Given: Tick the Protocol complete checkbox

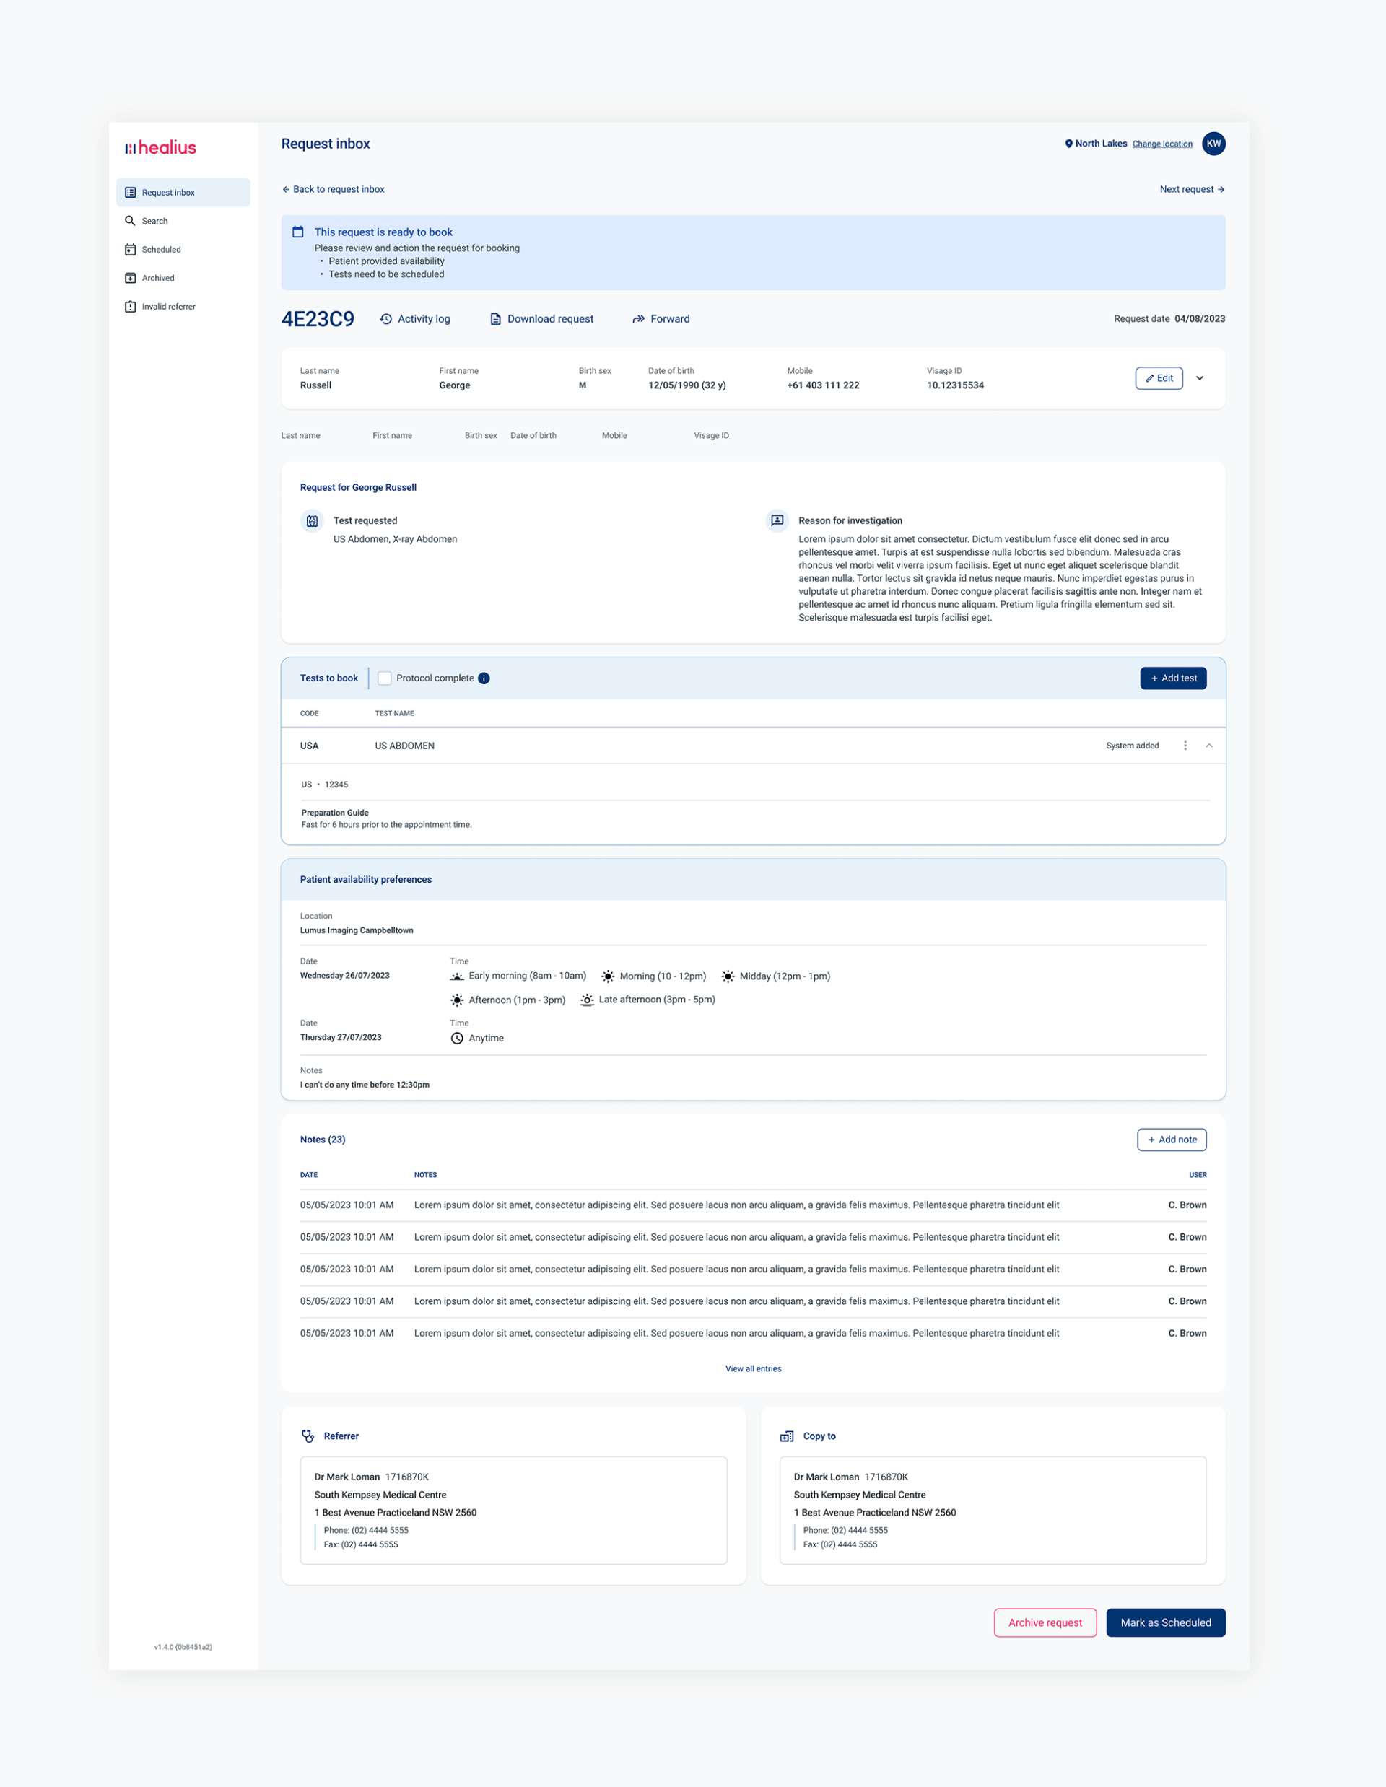Looking at the screenshot, I should pyautogui.click(x=385, y=678).
